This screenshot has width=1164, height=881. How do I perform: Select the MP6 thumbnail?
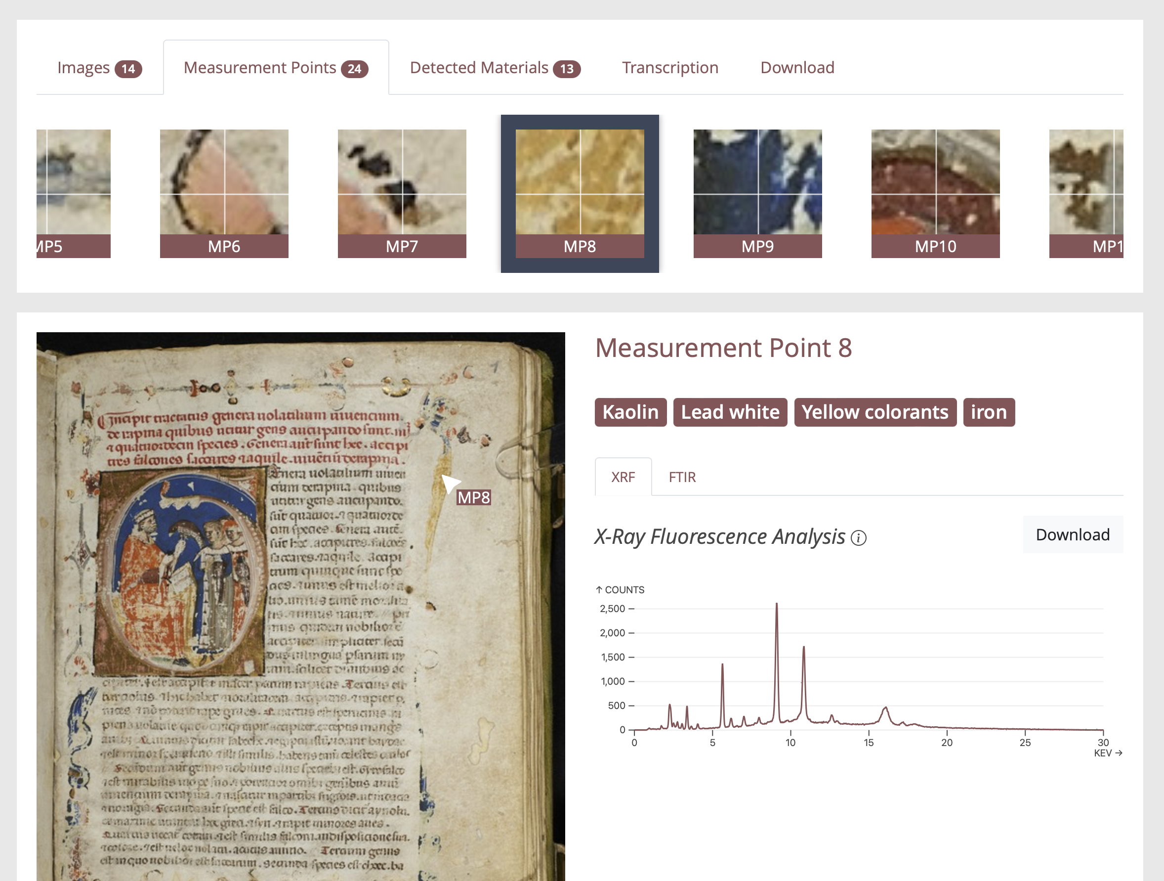pyautogui.click(x=224, y=193)
